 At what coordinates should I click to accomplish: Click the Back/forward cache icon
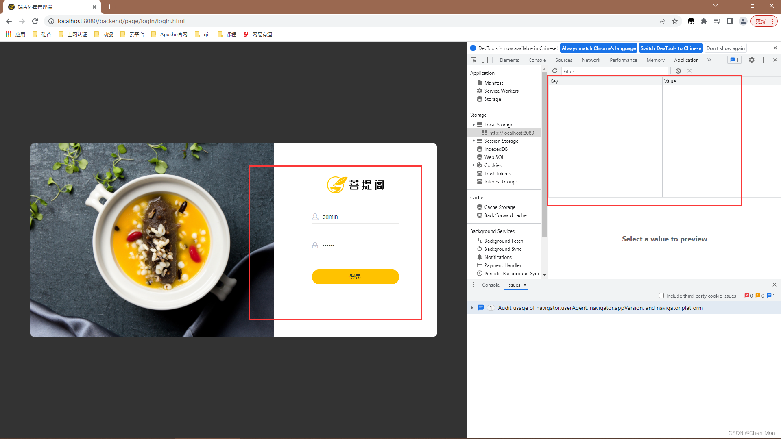(x=479, y=215)
